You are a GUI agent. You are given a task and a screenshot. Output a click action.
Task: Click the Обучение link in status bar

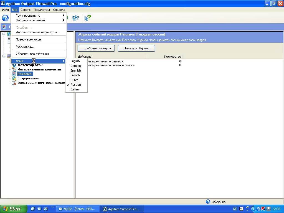pyautogui.click(x=219, y=202)
